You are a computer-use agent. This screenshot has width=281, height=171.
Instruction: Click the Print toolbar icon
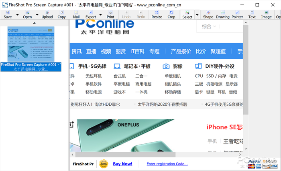(x=110, y=14)
